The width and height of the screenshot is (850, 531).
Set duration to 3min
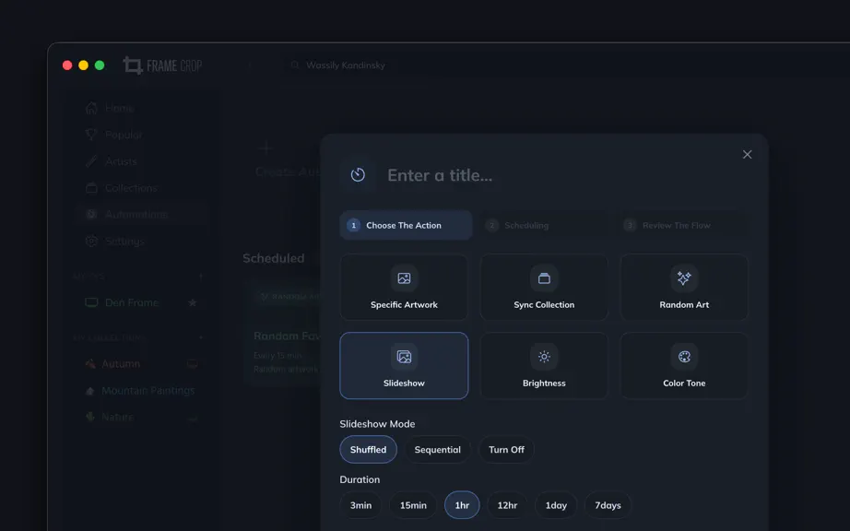tap(360, 505)
